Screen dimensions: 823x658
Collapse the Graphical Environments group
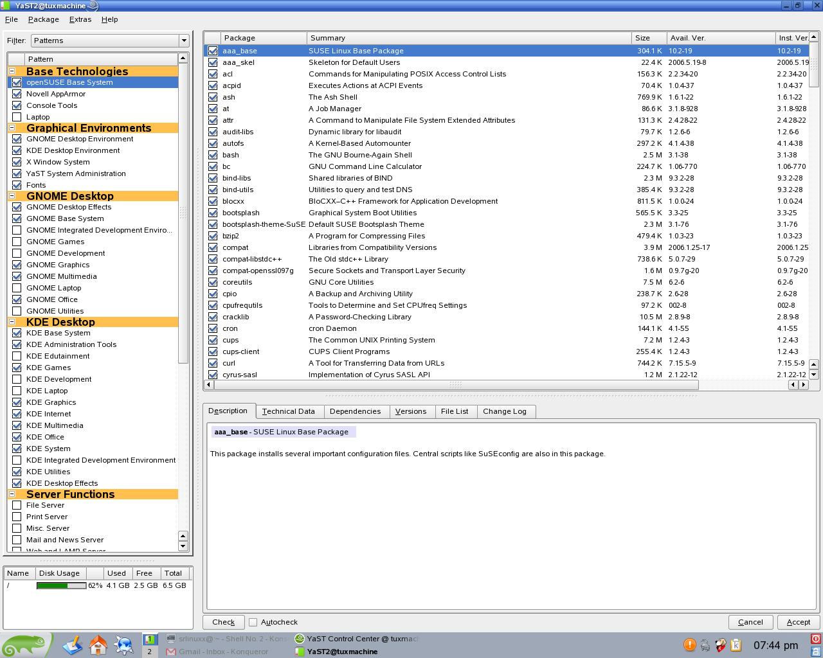pyautogui.click(x=12, y=128)
